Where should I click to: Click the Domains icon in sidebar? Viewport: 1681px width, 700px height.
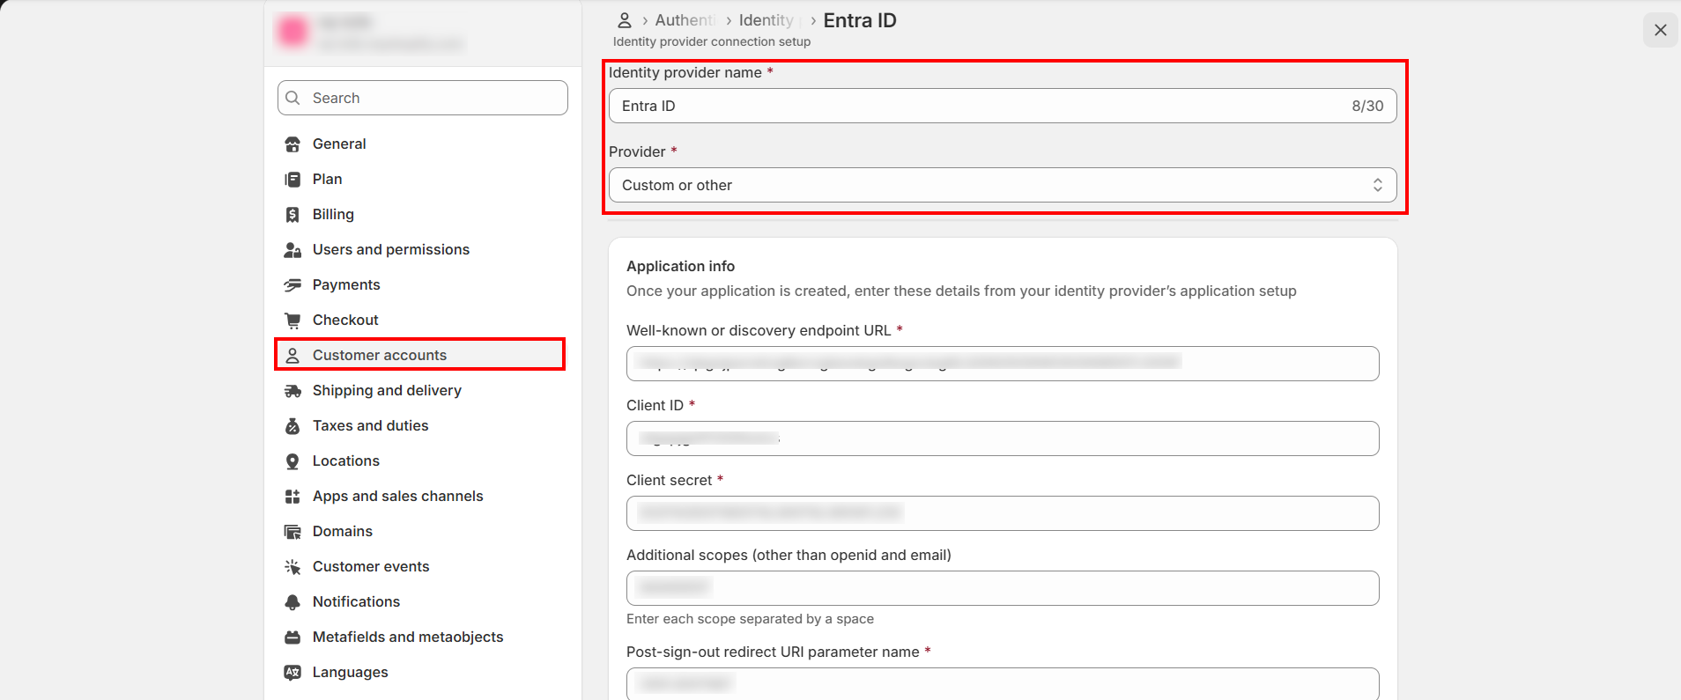click(x=293, y=532)
